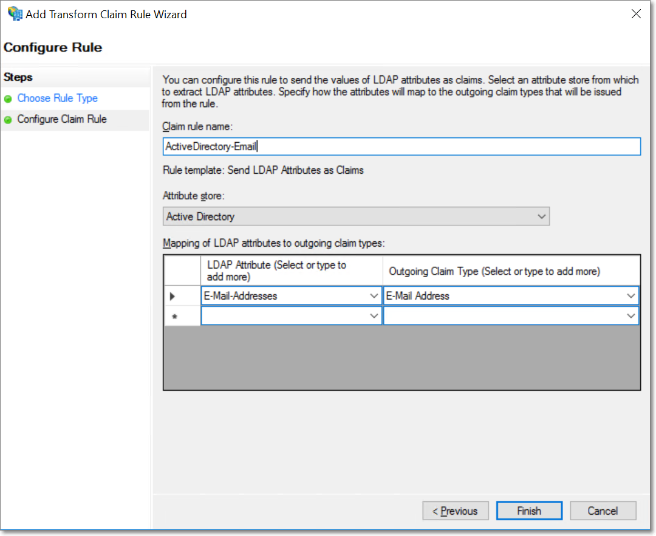Open the Attribute store dropdown
The height and width of the screenshot is (536, 656).
(541, 217)
